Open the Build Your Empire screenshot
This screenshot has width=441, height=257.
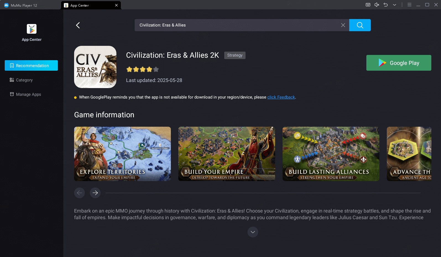(227, 154)
